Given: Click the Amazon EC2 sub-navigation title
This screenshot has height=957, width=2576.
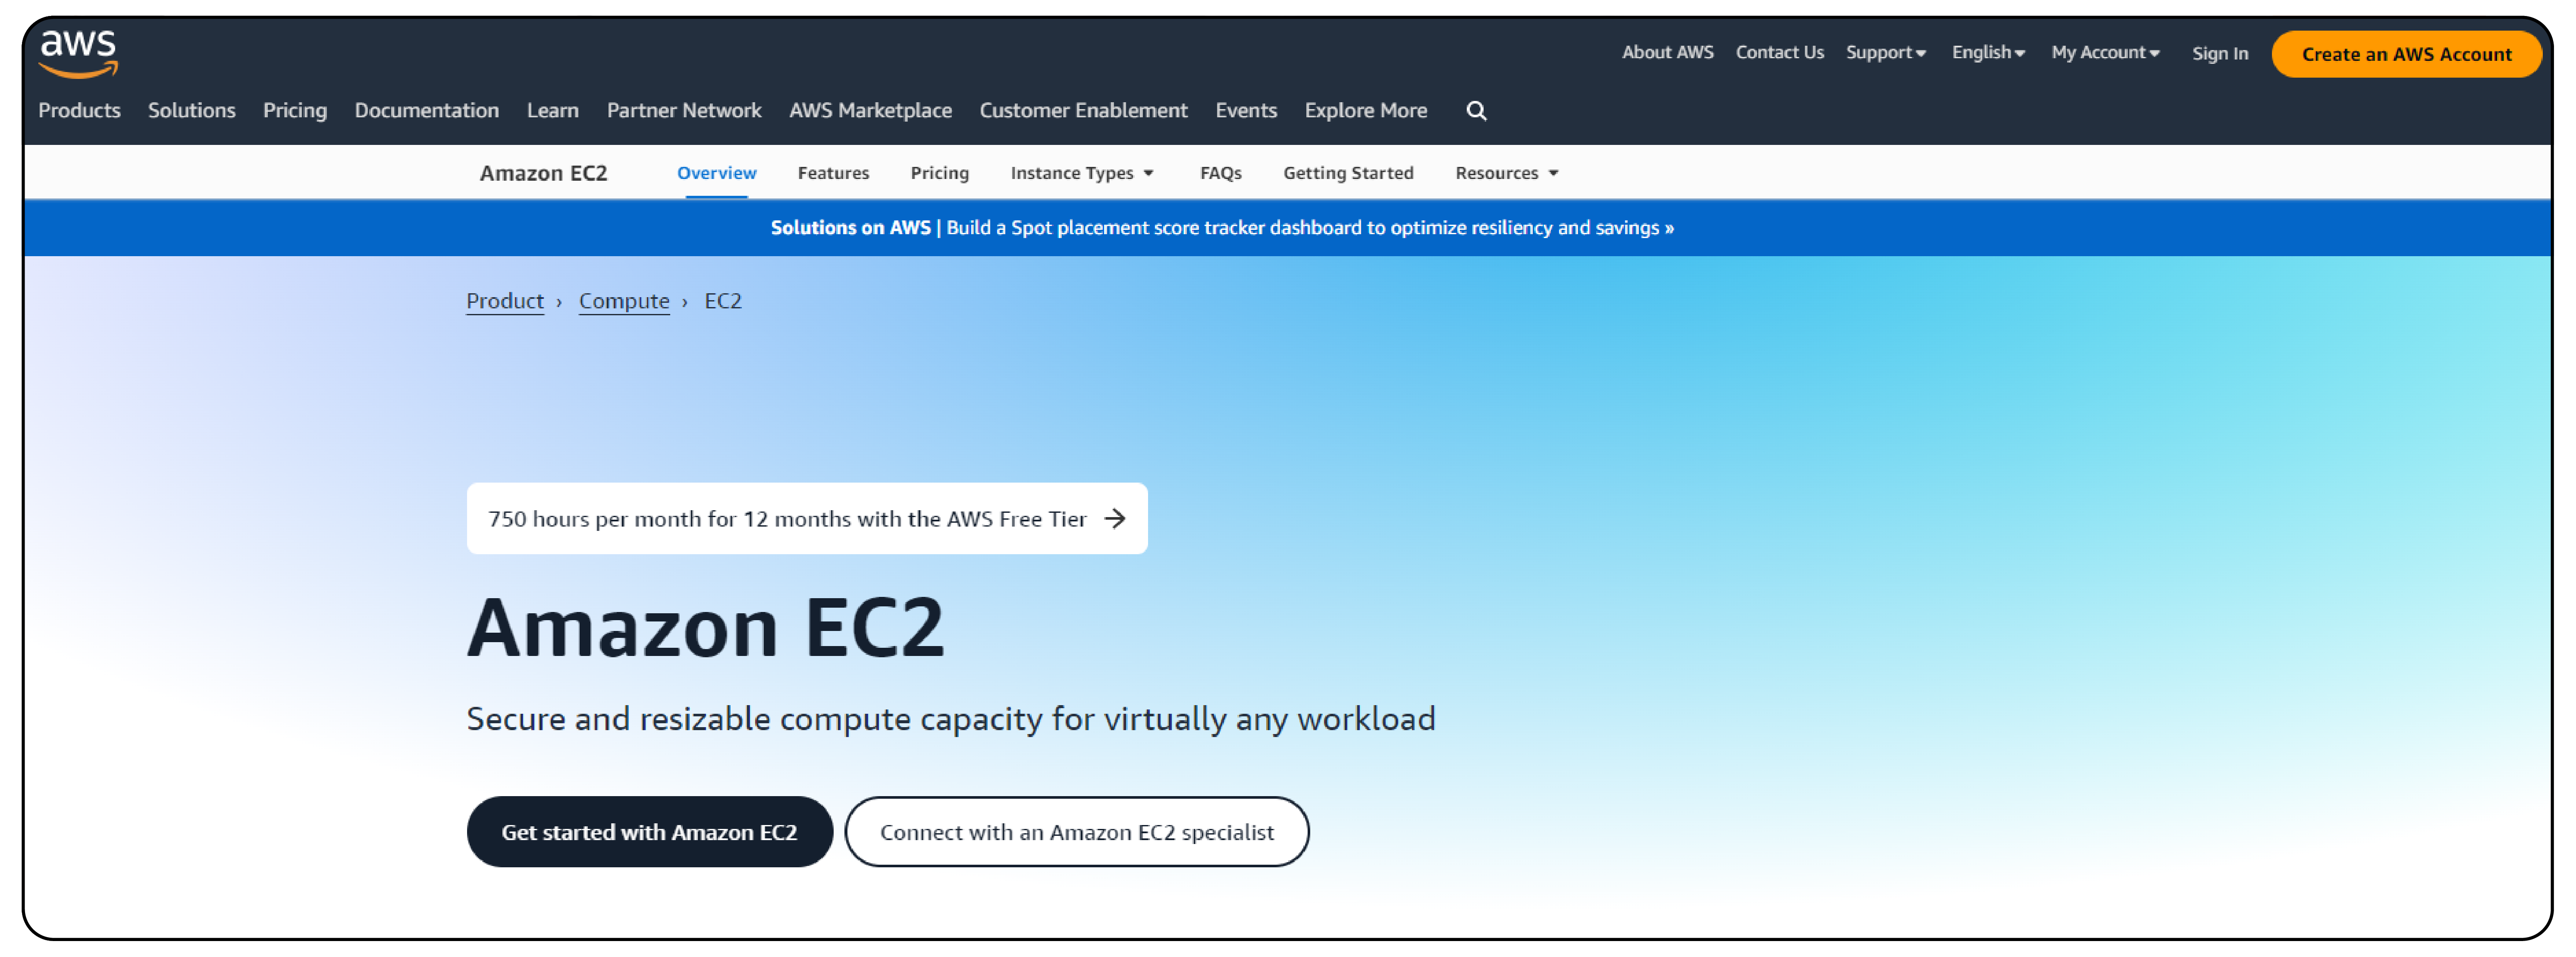Looking at the screenshot, I should pos(543,173).
